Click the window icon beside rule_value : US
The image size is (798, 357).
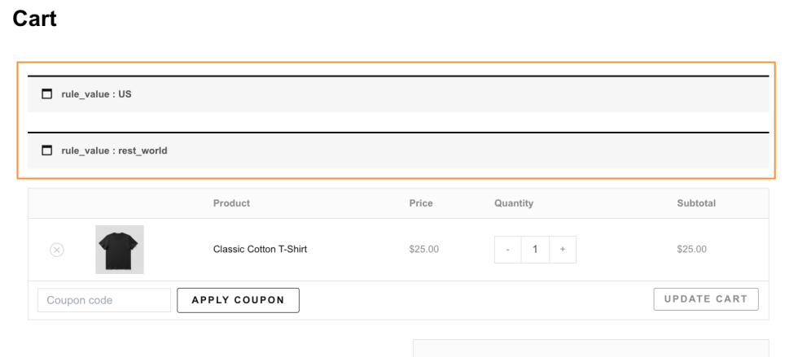coord(46,94)
